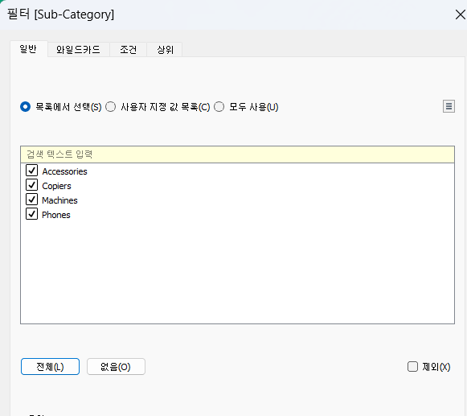Close the Sub-Category filter dialog
The height and width of the screenshot is (416, 467).
click(461, 14)
